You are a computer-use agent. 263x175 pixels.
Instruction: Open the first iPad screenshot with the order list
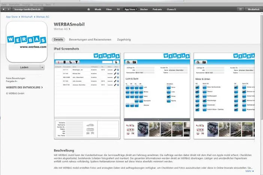87,96
